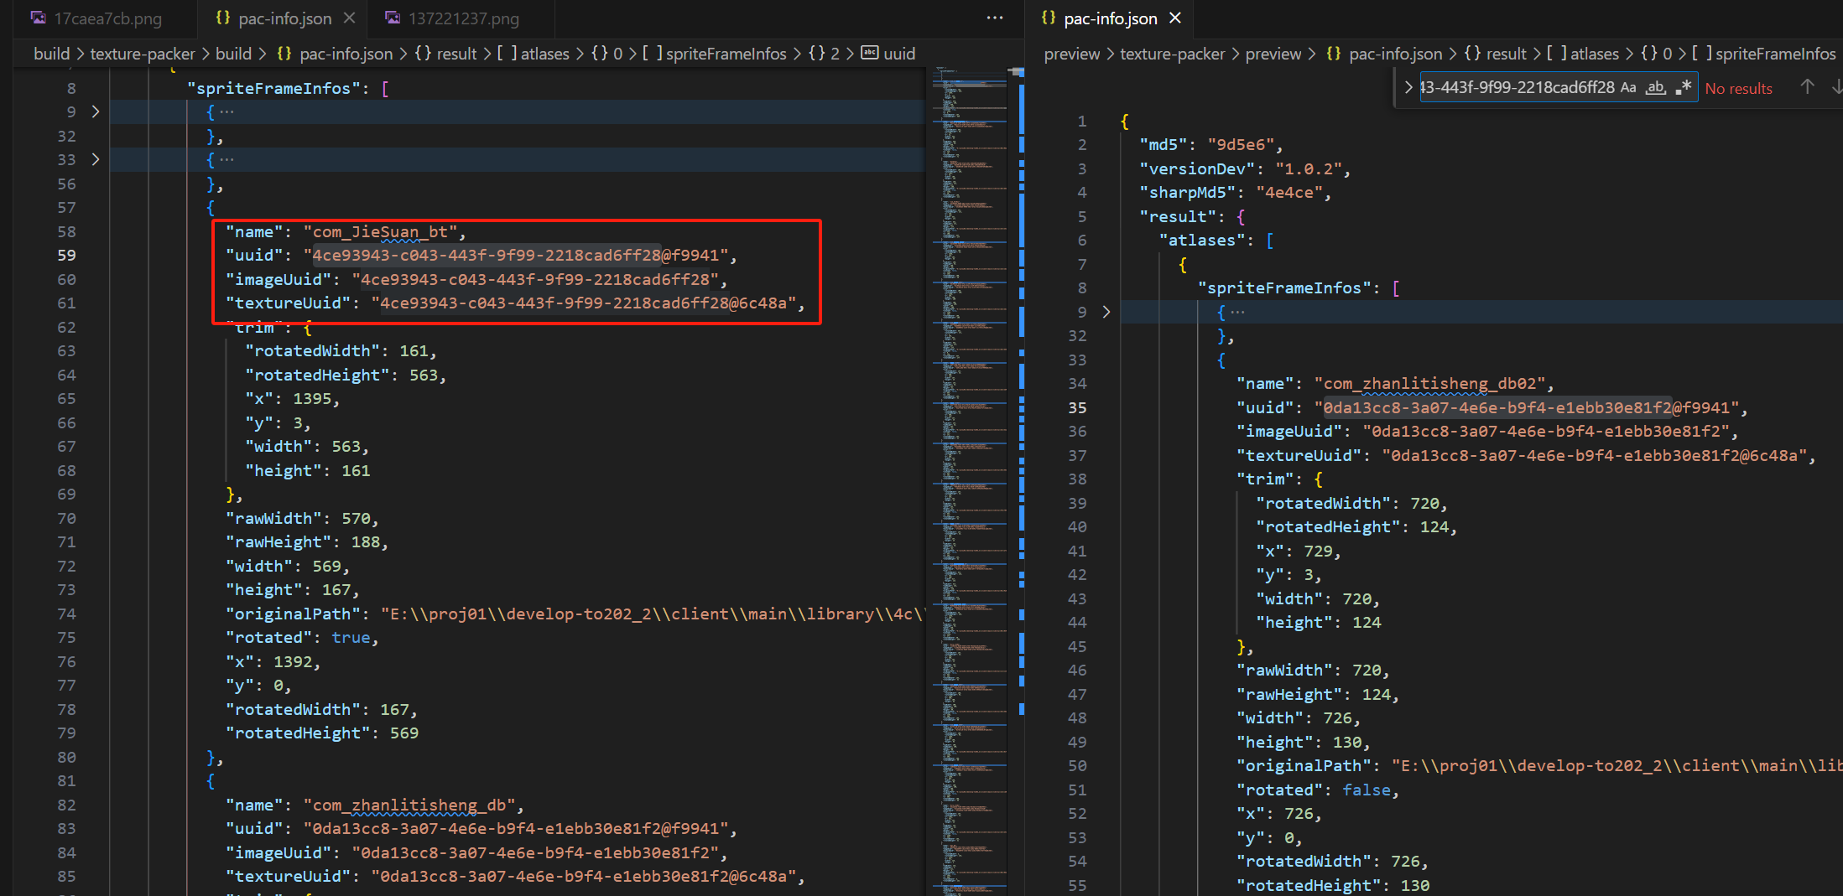Click rawWidth value 570 in left editor

(356, 519)
